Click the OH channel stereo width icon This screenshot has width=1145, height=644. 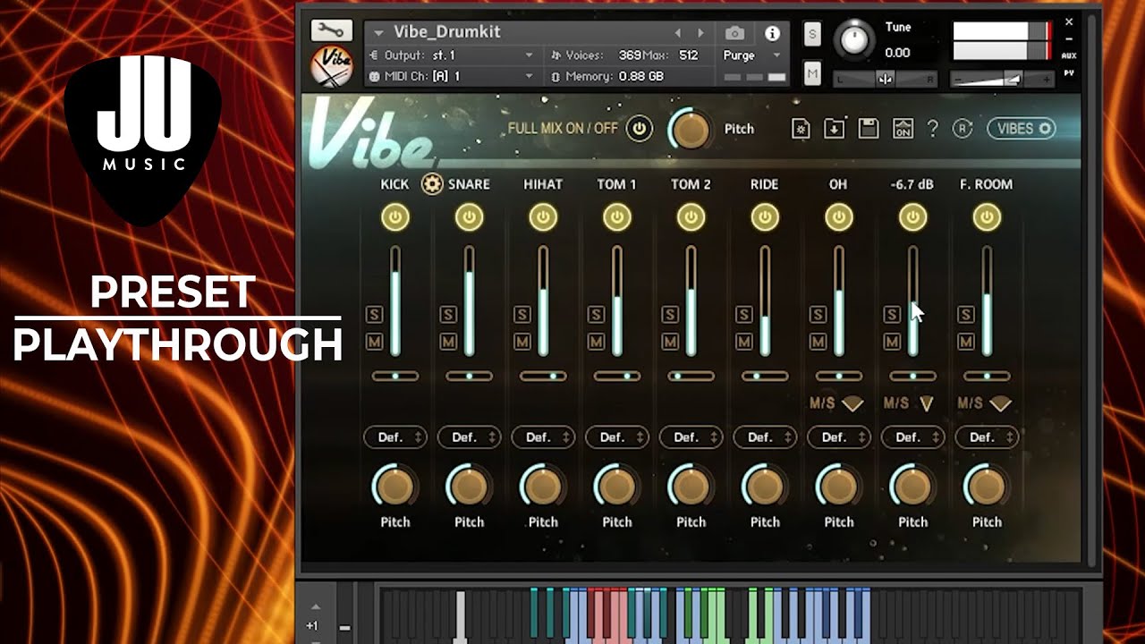852,404
